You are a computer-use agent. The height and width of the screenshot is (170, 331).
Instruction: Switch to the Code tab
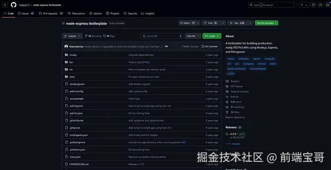(x=9, y=14)
